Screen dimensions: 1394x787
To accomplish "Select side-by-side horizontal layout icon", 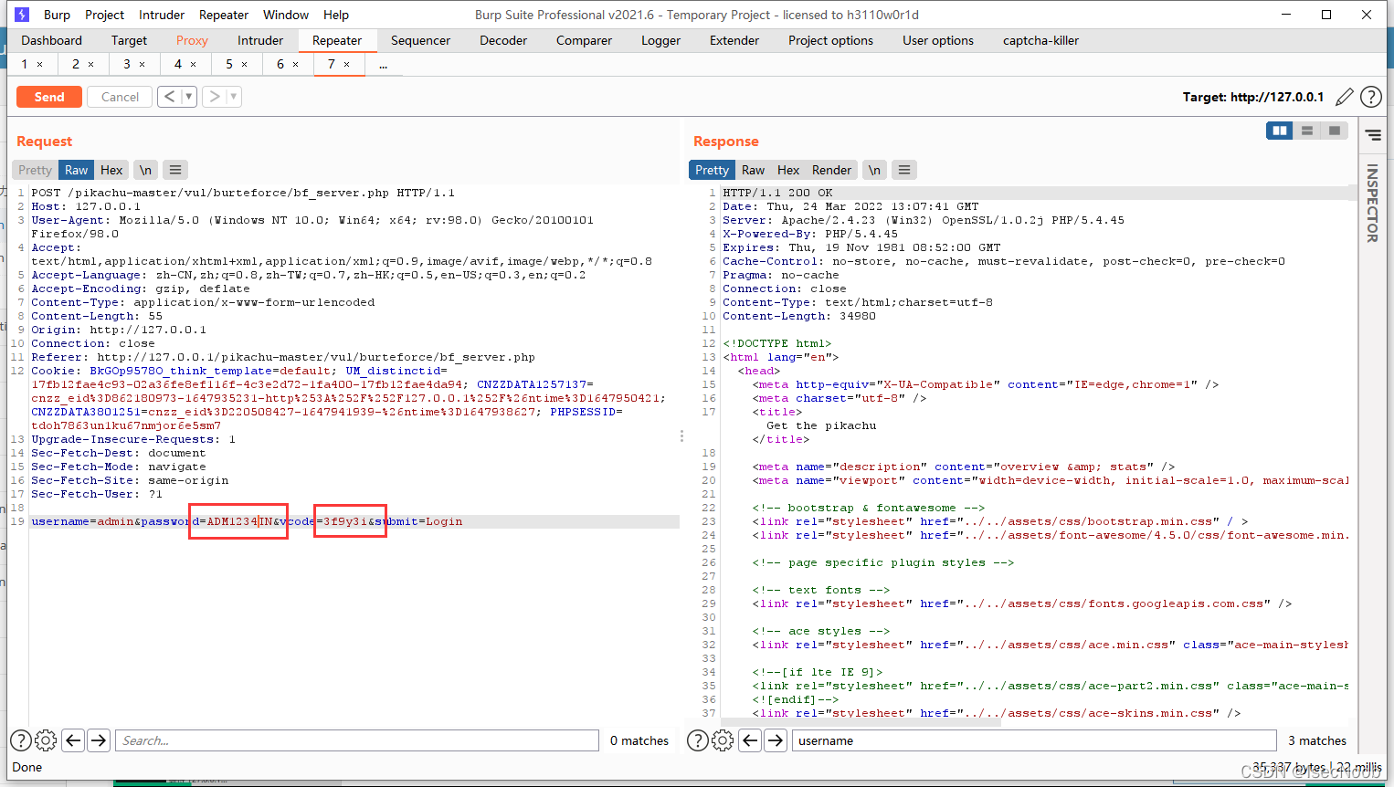I will [x=1280, y=131].
